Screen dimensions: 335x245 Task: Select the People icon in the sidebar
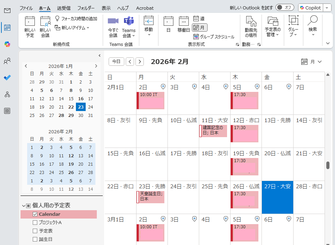coord(7,61)
